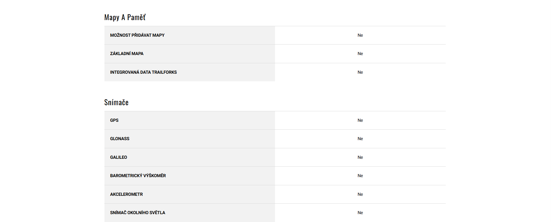Click the ZÁKLADNÍ MAPA row label

pos(127,54)
